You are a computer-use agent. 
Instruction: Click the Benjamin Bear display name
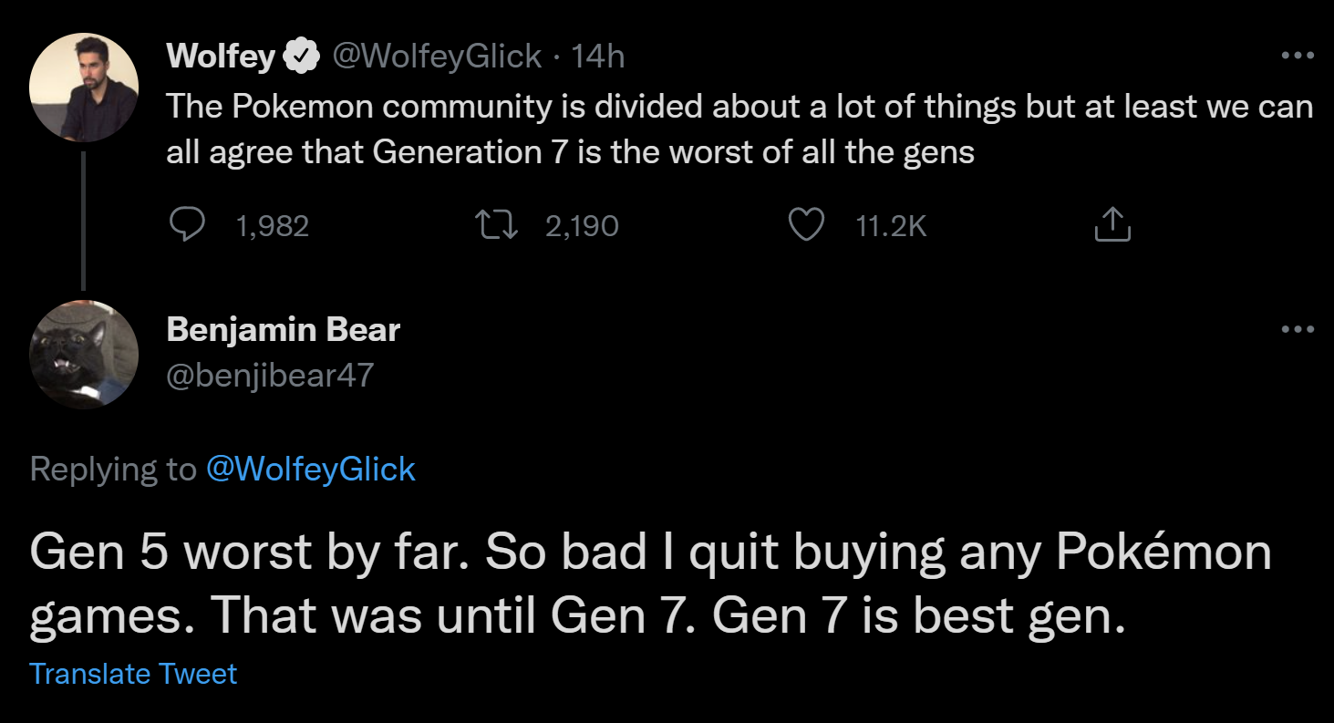(x=283, y=329)
